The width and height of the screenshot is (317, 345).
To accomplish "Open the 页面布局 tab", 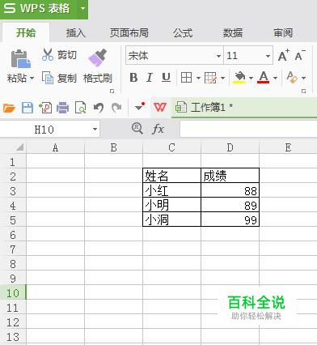I will pos(129,33).
